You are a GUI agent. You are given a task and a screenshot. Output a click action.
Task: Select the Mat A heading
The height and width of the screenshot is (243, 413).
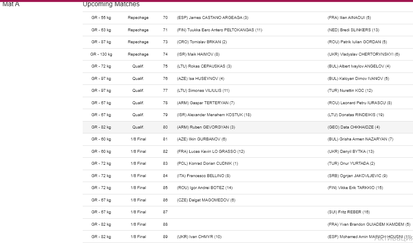11,4
